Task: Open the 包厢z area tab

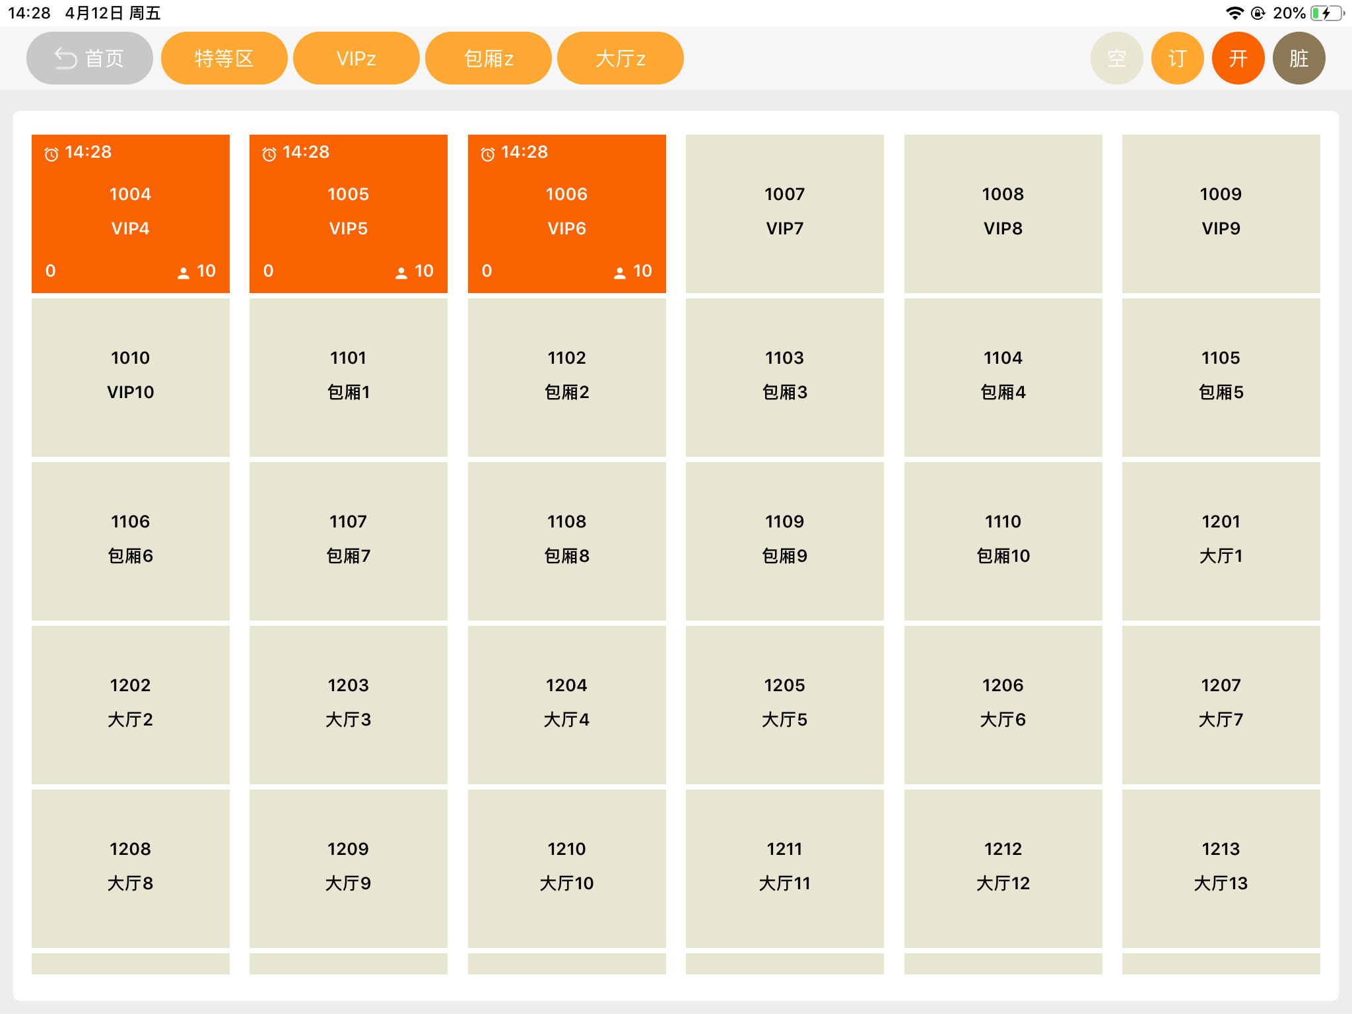Action: pyautogui.click(x=488, y=58)
